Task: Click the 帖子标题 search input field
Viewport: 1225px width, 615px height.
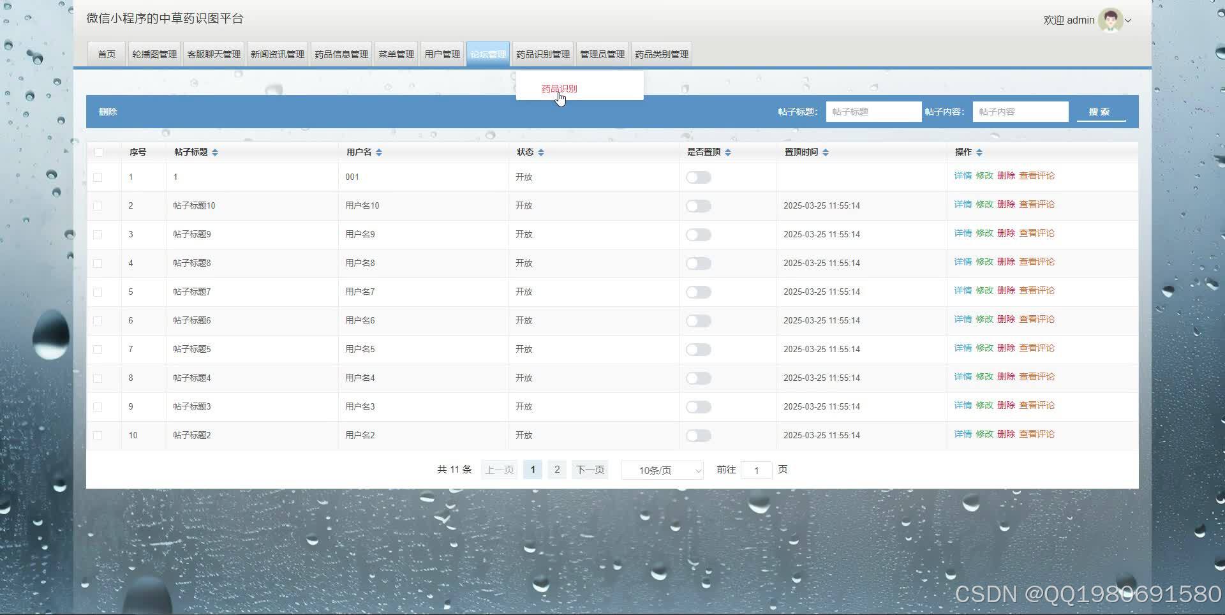Action: (873, 111)
